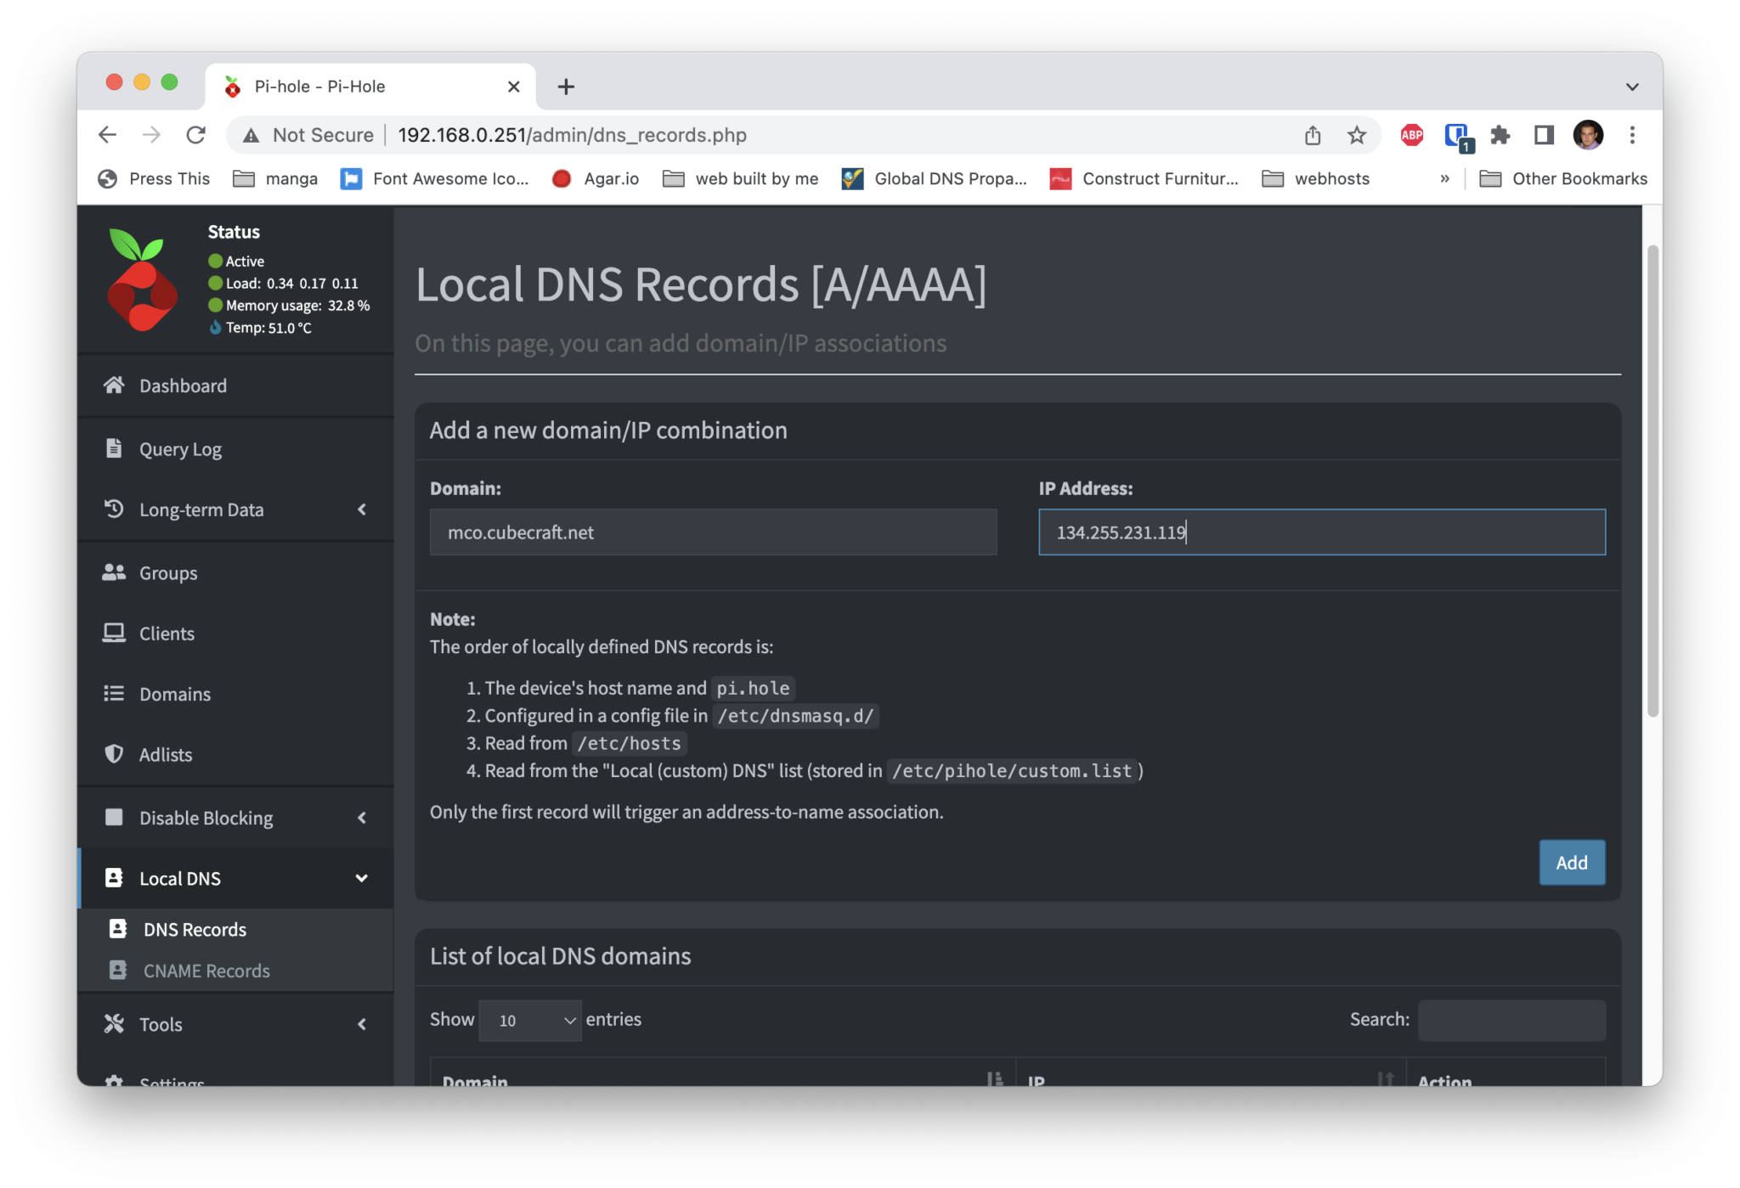Open AdBlock Plus extension icon
The width and height of the screenshot is (1740, 1188).
[1411, 135]
